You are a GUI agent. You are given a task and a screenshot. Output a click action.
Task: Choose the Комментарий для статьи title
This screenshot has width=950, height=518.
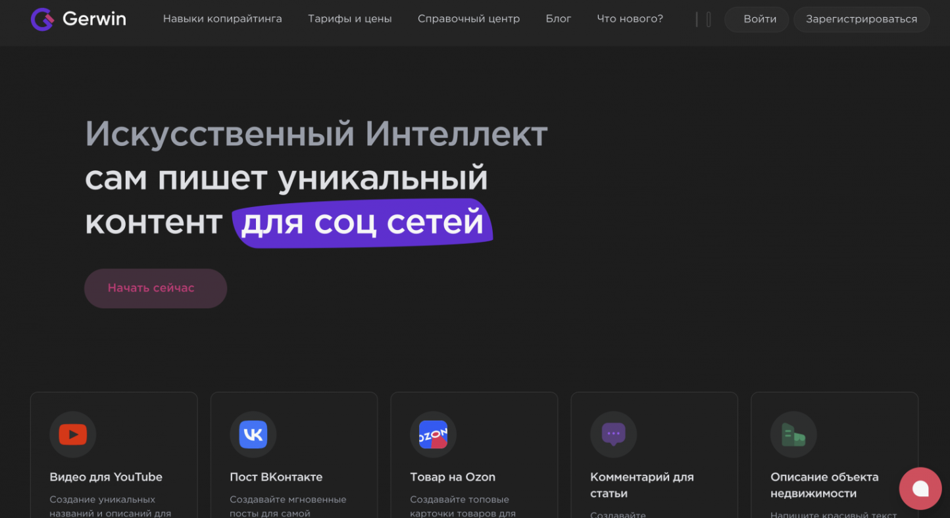coord(641,485)
